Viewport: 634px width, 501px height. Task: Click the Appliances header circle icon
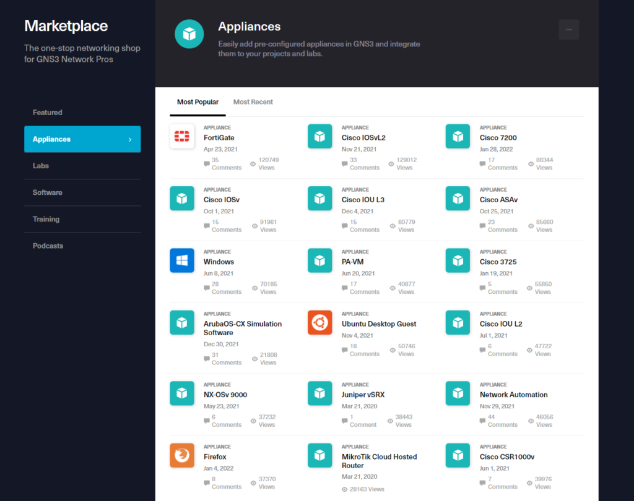[x=189, y=33]
